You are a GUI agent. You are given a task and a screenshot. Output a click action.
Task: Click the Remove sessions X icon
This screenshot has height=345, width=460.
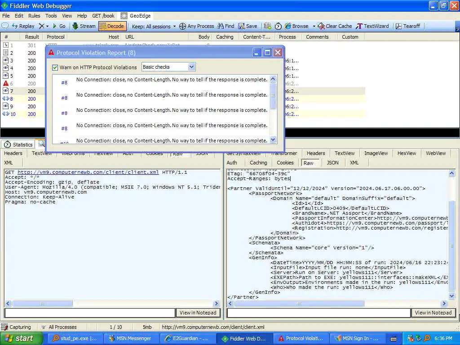pos(41,26)
